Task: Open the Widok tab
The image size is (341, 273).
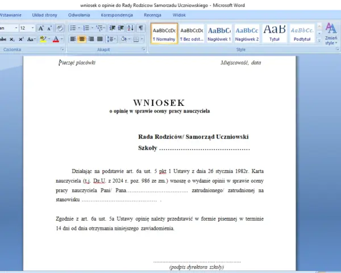Action: pos(179,15)
